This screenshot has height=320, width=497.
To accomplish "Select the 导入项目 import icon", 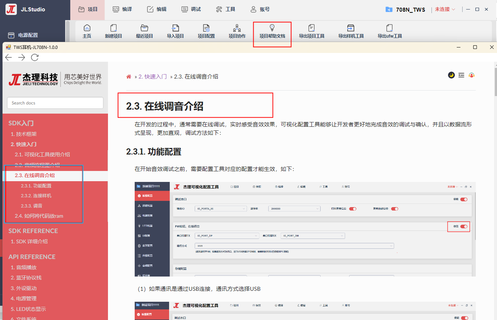I will click(x=175, y=31).
